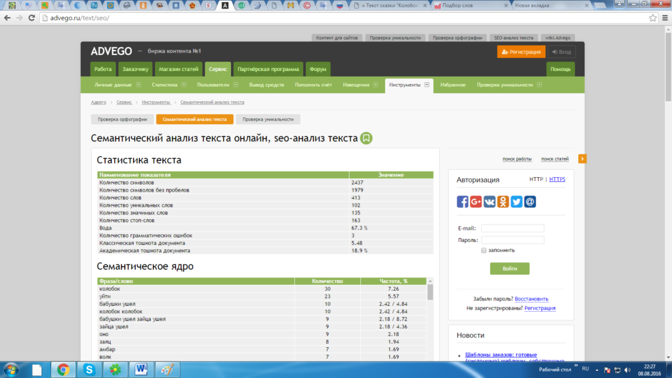672x378 pixels.
Task: Open Microsoft Word from the taskbar
Action: pos(141,369)
